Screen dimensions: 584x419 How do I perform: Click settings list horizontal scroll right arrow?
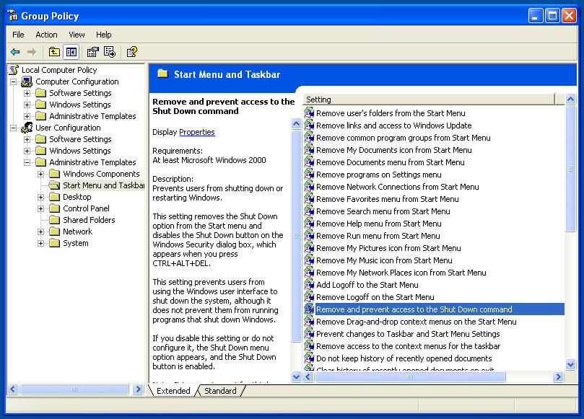pyautogui.click(x=557, y=376)
